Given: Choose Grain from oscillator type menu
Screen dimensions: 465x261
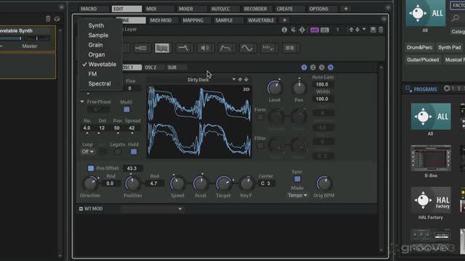Looking at the screenshot, I should point(95,45).
